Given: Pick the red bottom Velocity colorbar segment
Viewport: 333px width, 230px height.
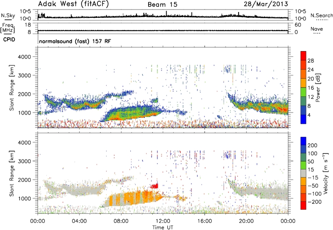Looking at the screenshot, I should point(303,206).
